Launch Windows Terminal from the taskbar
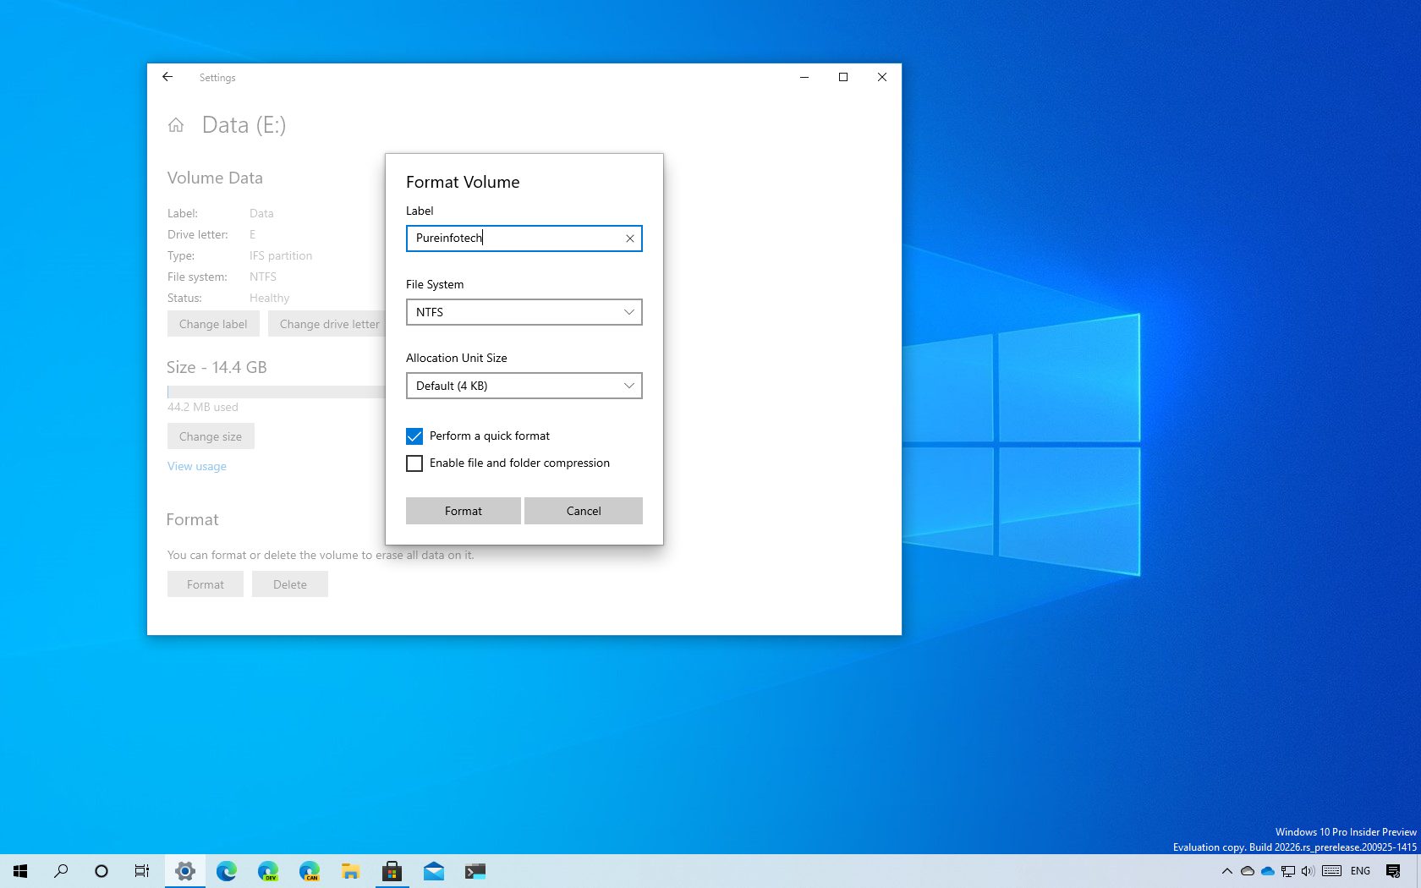Viewport: 1421px width, 888px height. point(475,871)
